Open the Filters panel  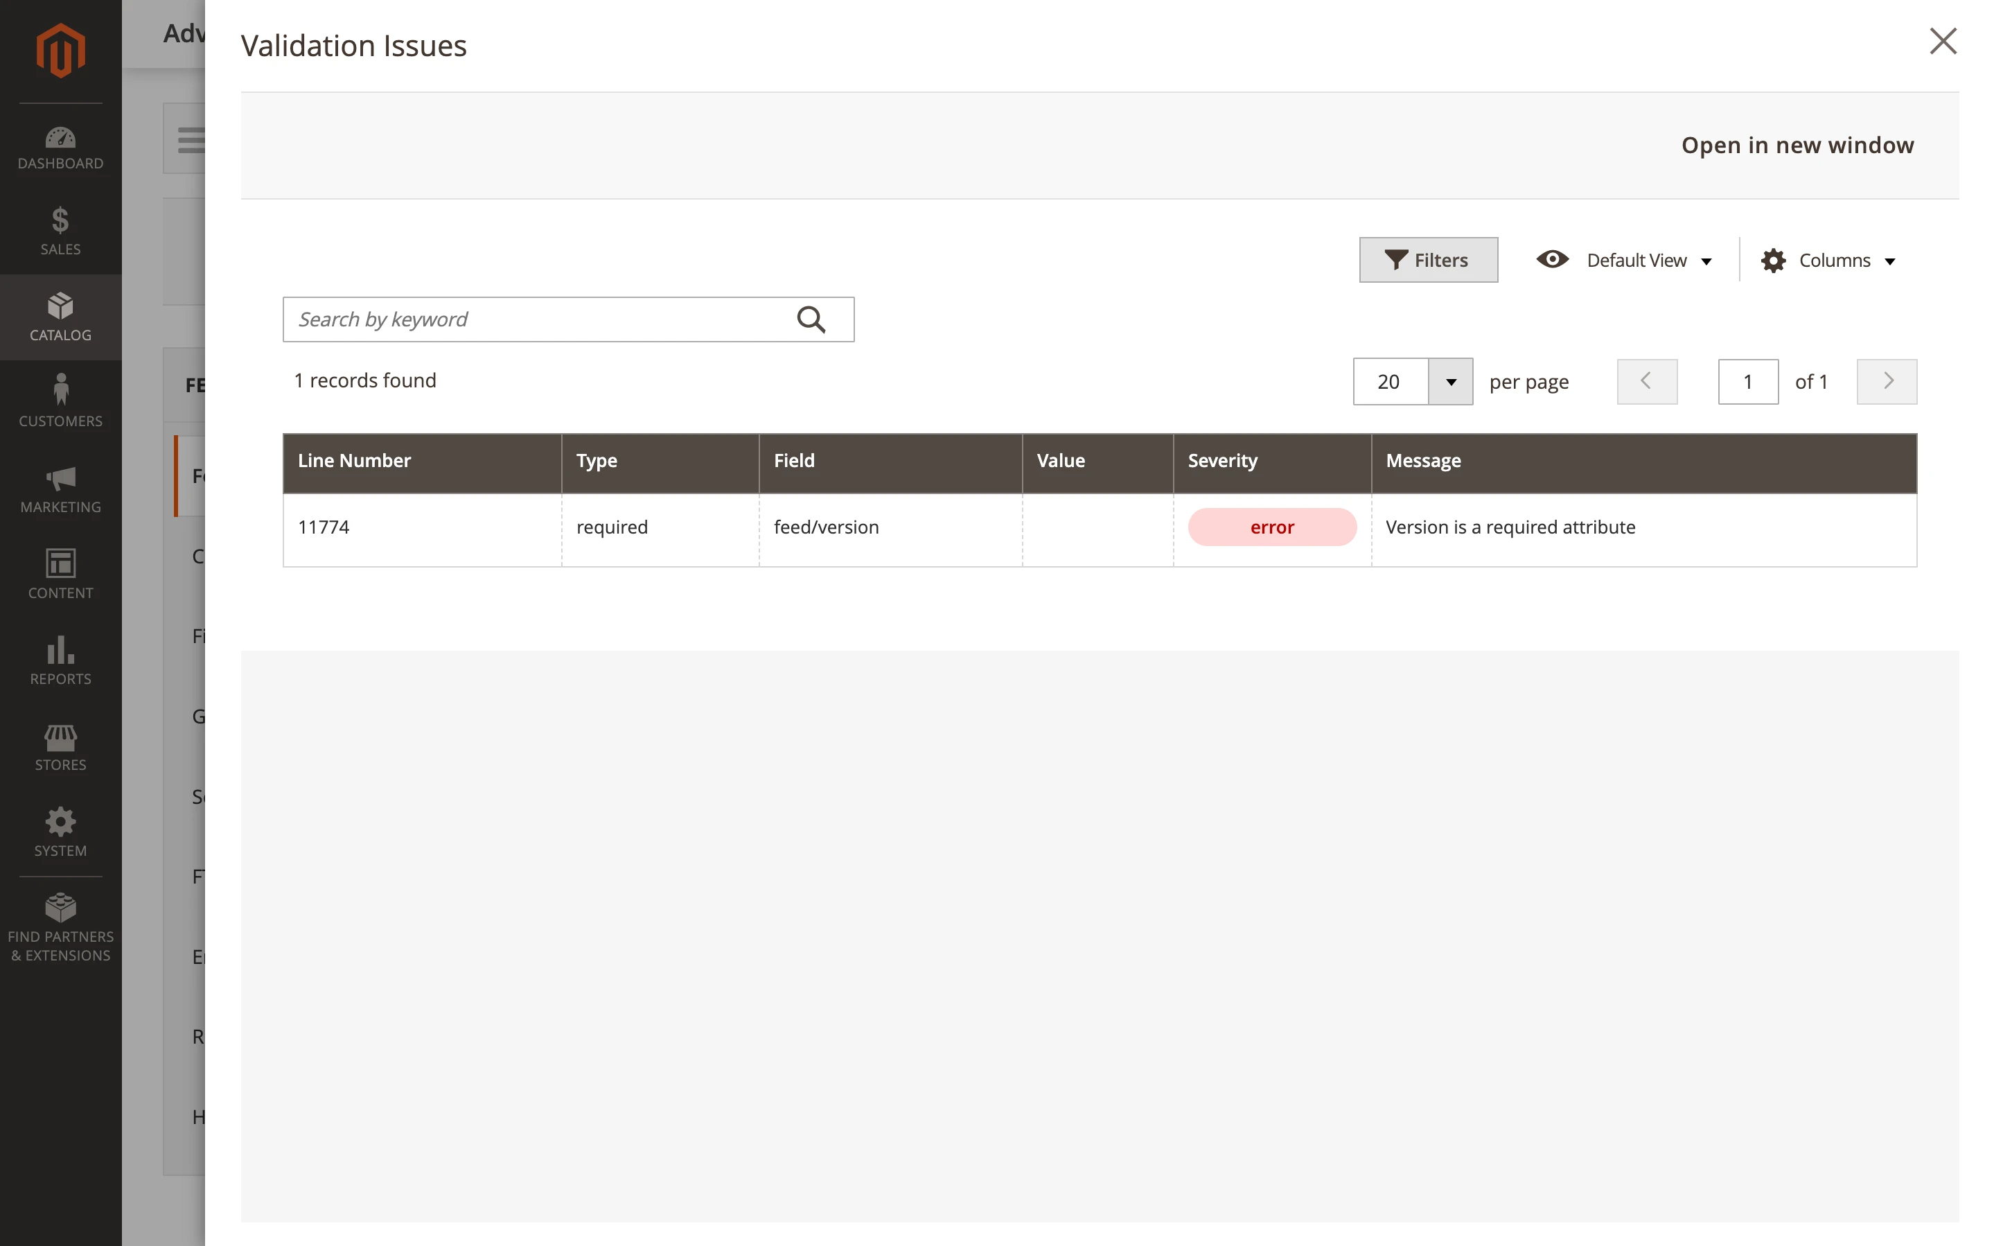click(1428, 260)
